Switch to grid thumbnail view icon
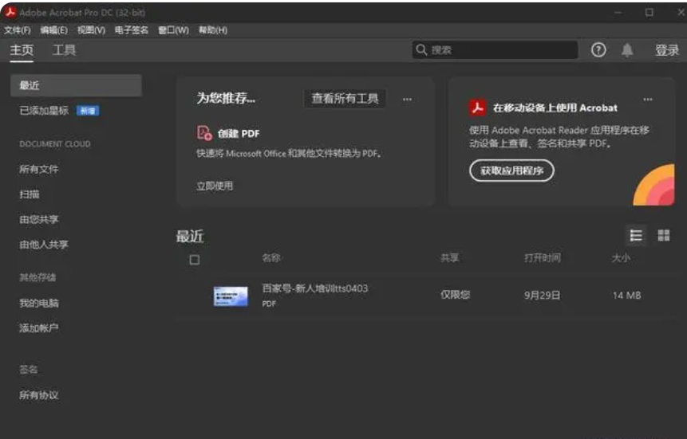687x439 pixels. click(664, 236)
